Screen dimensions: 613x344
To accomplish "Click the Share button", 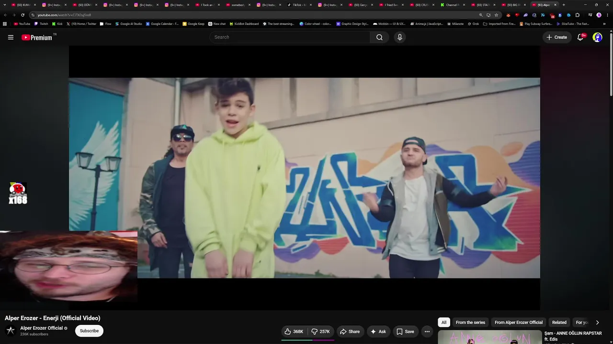I will [350, 332].
